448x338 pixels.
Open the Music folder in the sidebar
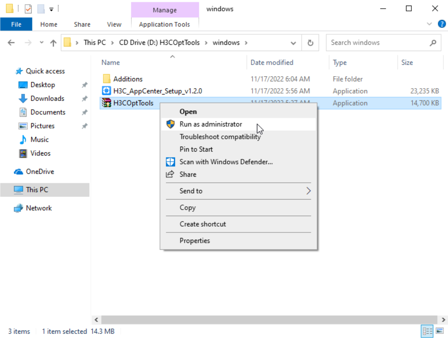tap(39, 140)
